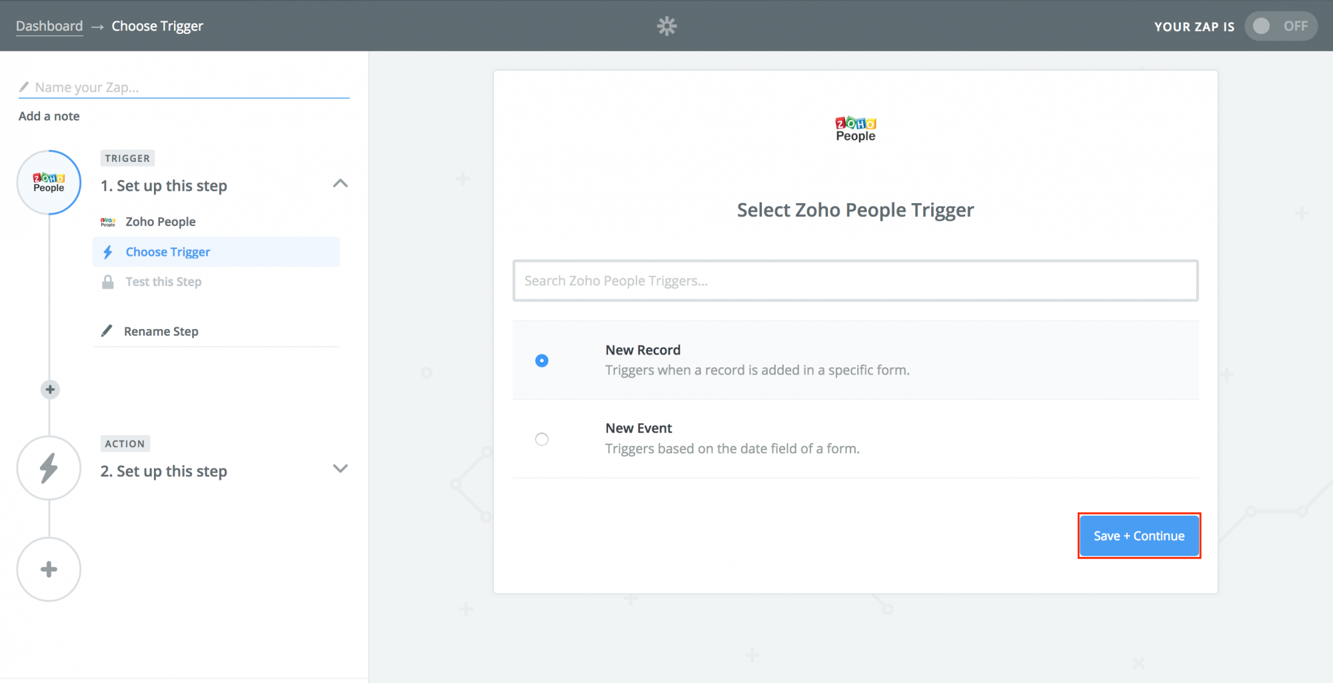
Task: Click the pencil icon beside Name your Zap
Action: 24,87
